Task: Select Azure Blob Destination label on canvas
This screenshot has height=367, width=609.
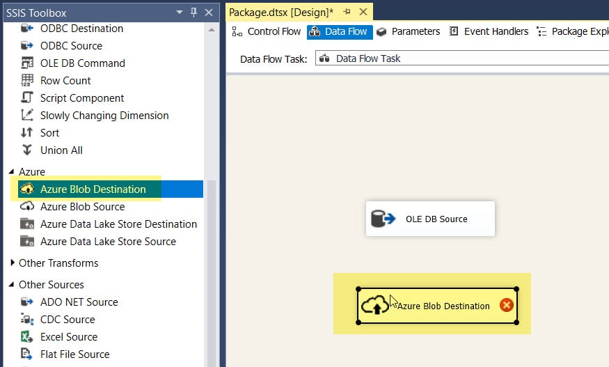Action: [443, 306]
